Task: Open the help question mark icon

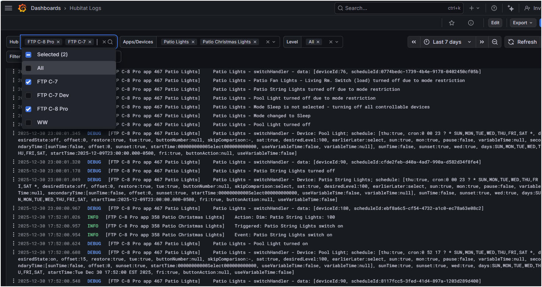Action: [x=494, y=8]
